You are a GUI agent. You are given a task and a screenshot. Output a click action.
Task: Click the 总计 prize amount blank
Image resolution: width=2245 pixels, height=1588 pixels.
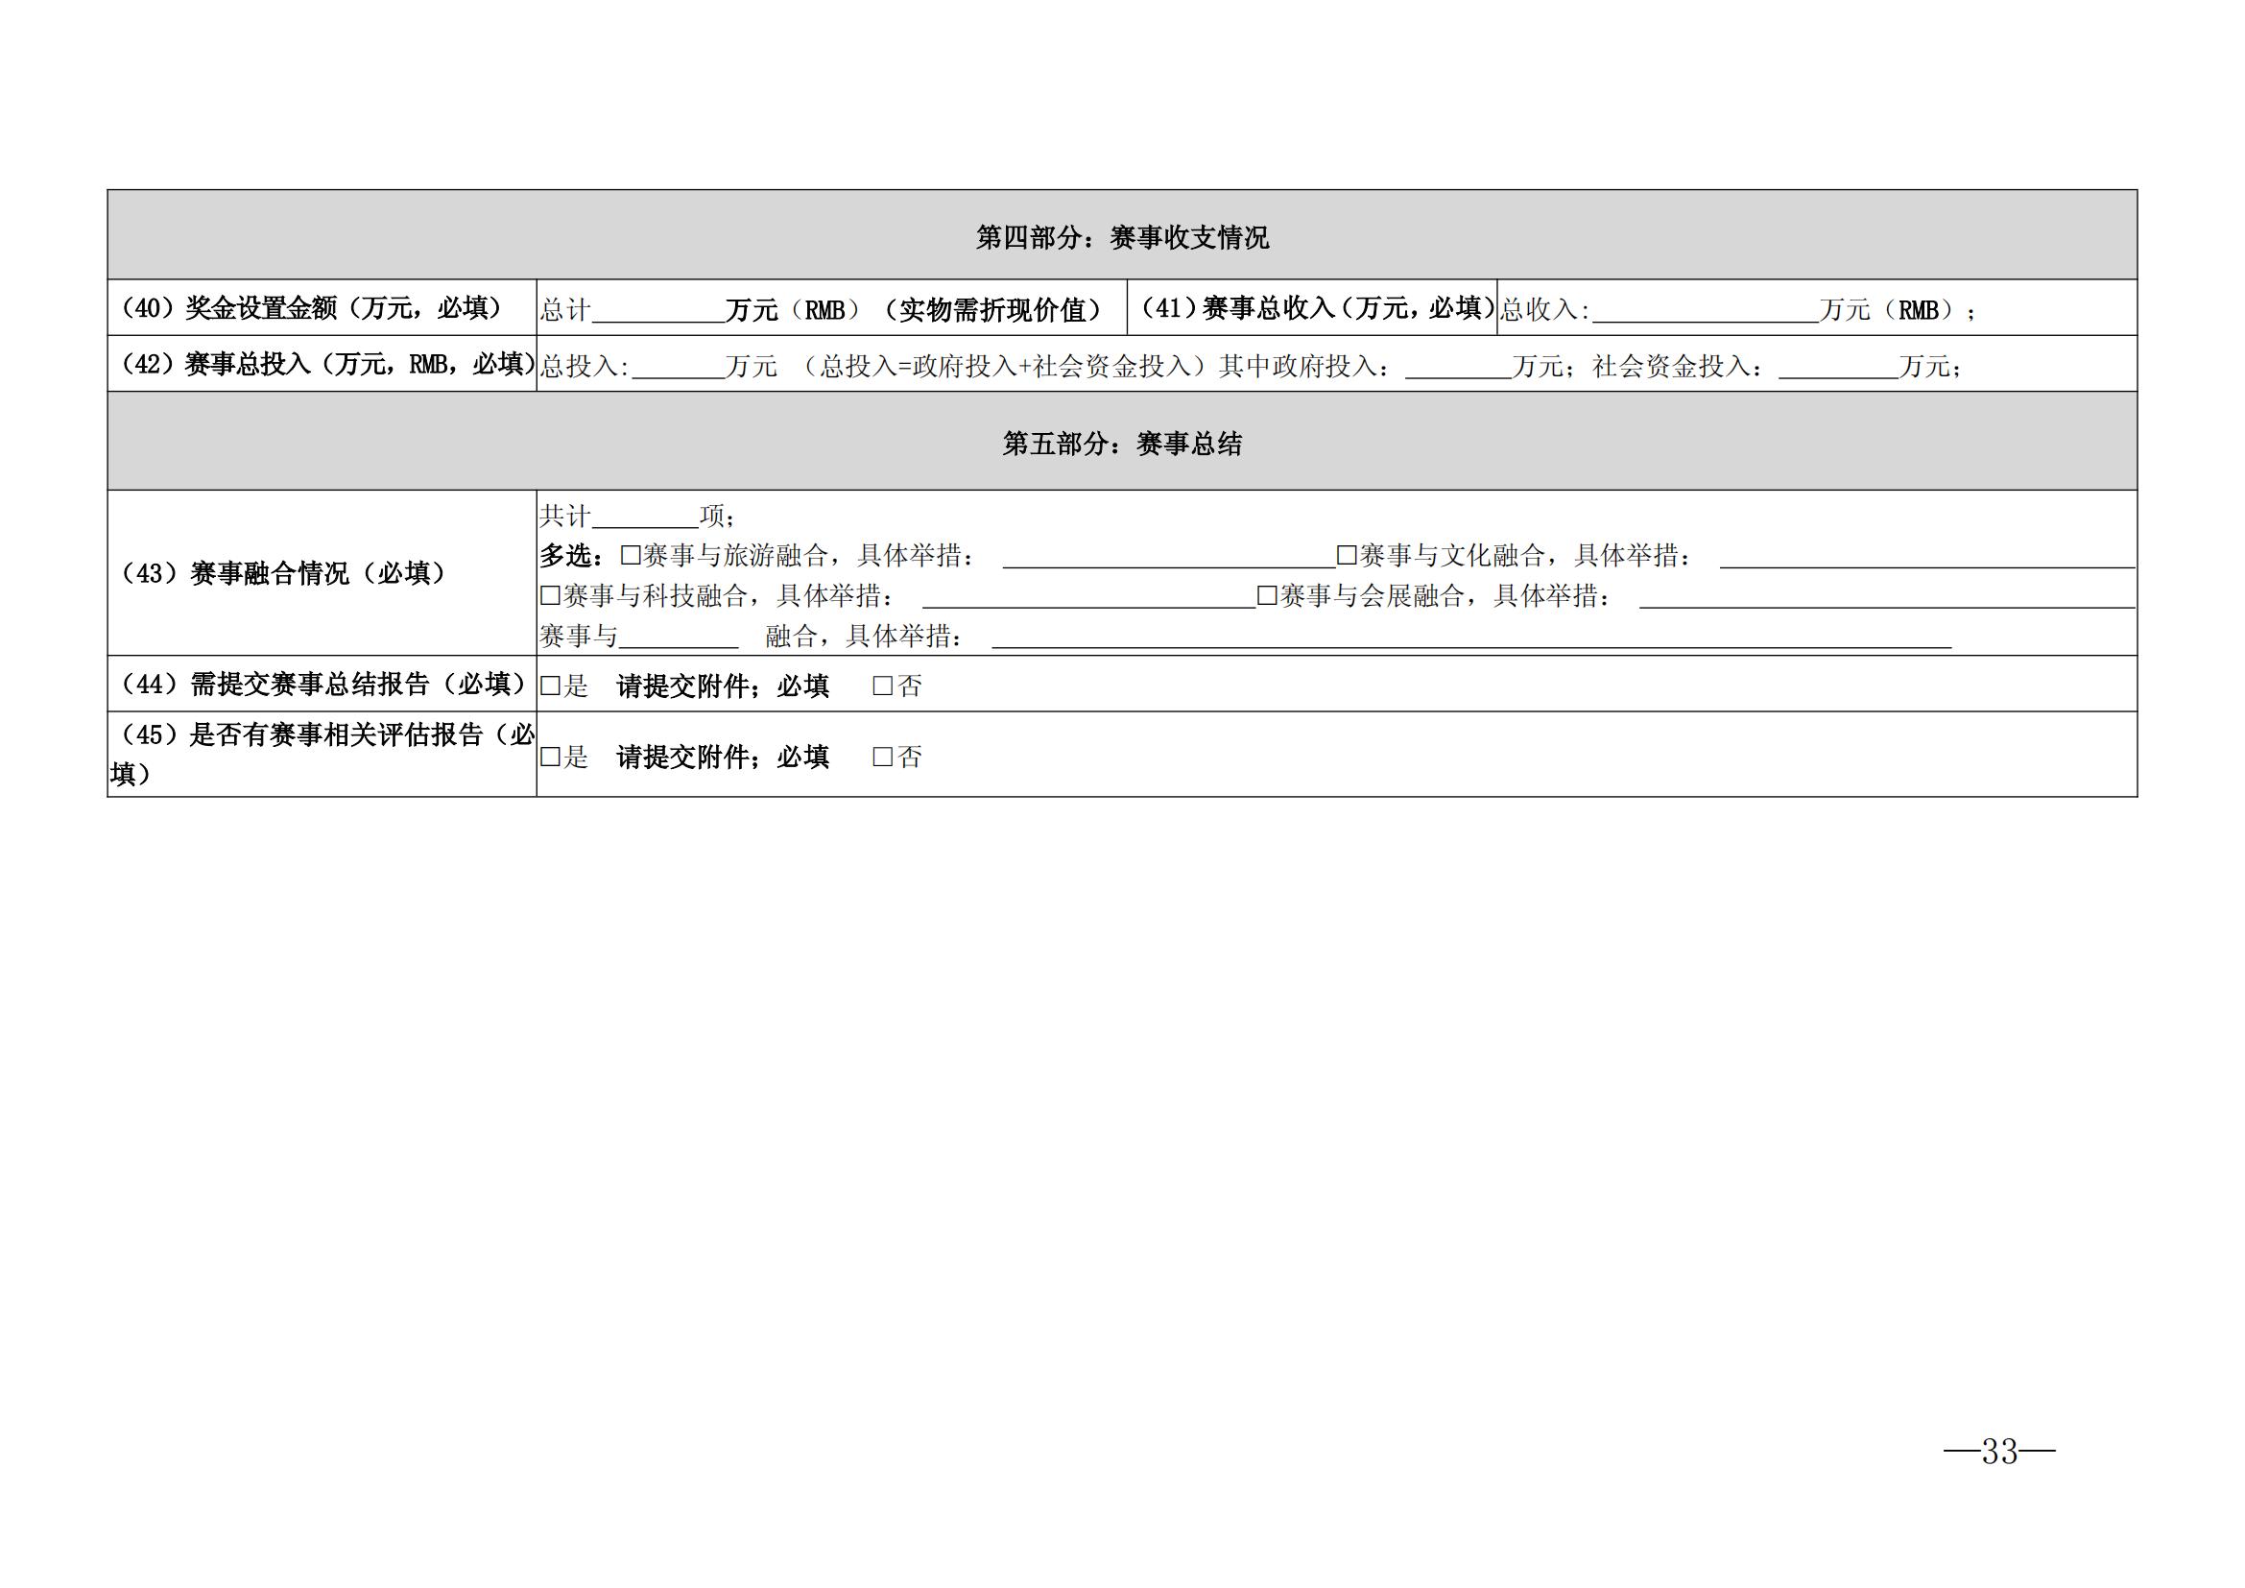coord(658,311)
